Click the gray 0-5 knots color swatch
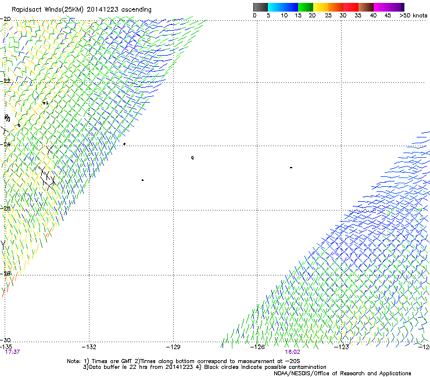 (x=260, y=7)
